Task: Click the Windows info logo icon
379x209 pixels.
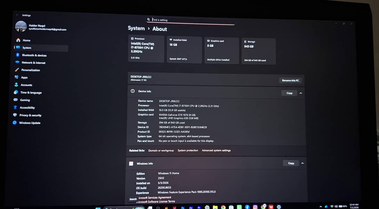Action: point(131,163)
